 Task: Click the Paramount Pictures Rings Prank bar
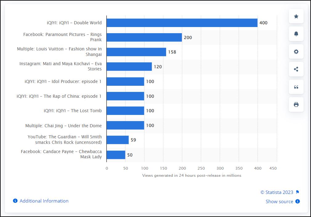tap(145, 37)
